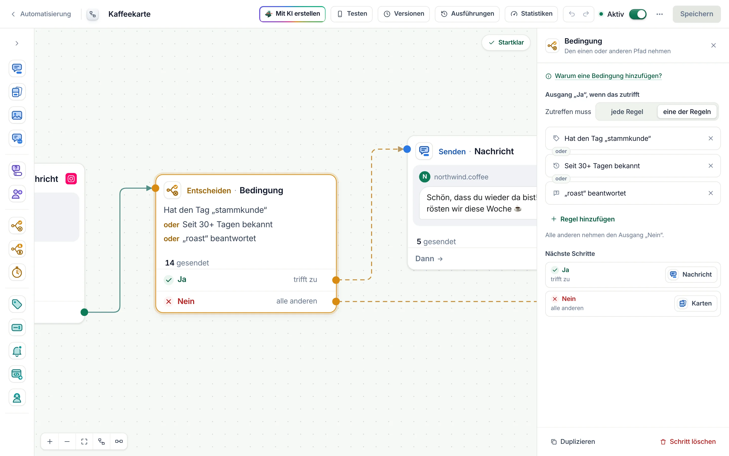Open the three-dots more options menu

pos(659,14)
